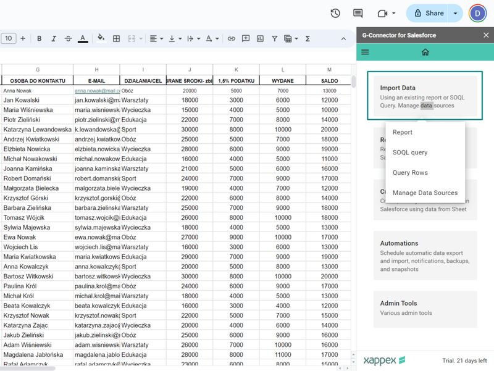
Task: Click the Import Data card
Action: pyautogui.click(x=425, y=96)
